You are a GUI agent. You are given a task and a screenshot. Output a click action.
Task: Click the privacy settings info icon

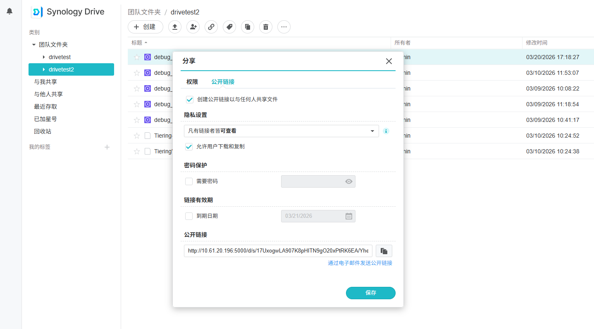click(x=386, y=131)
